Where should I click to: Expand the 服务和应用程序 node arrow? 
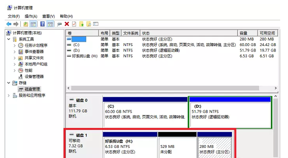click(9, 96)
